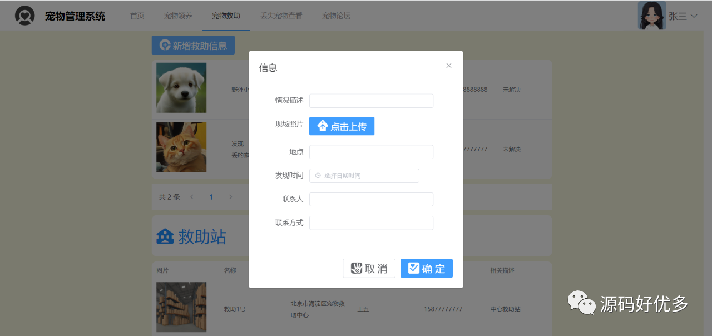Open the 丢失宠物查看 tab

coord(281,16)
